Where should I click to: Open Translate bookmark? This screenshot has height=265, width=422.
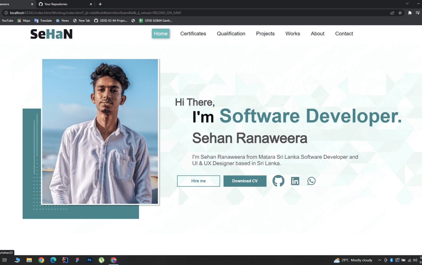tap(43, 21)
